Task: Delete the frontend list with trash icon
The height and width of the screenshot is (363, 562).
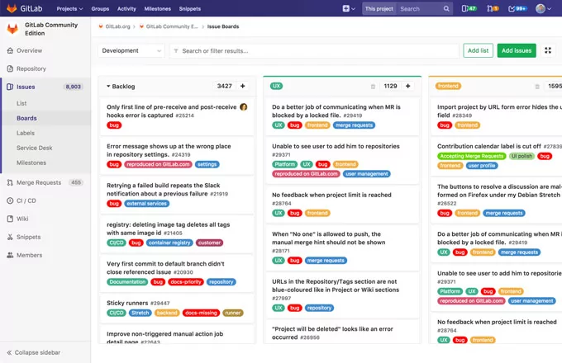Action: coord(537,86)
